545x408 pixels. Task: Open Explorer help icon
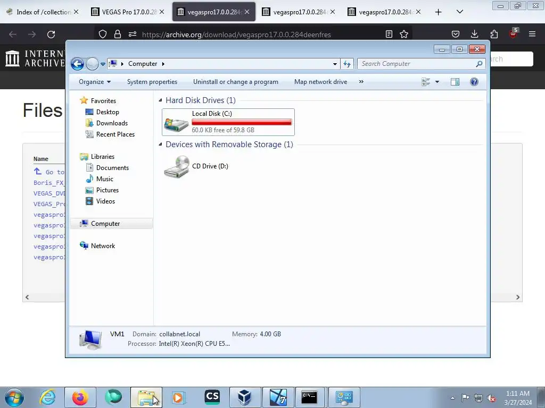coord(474,82)
